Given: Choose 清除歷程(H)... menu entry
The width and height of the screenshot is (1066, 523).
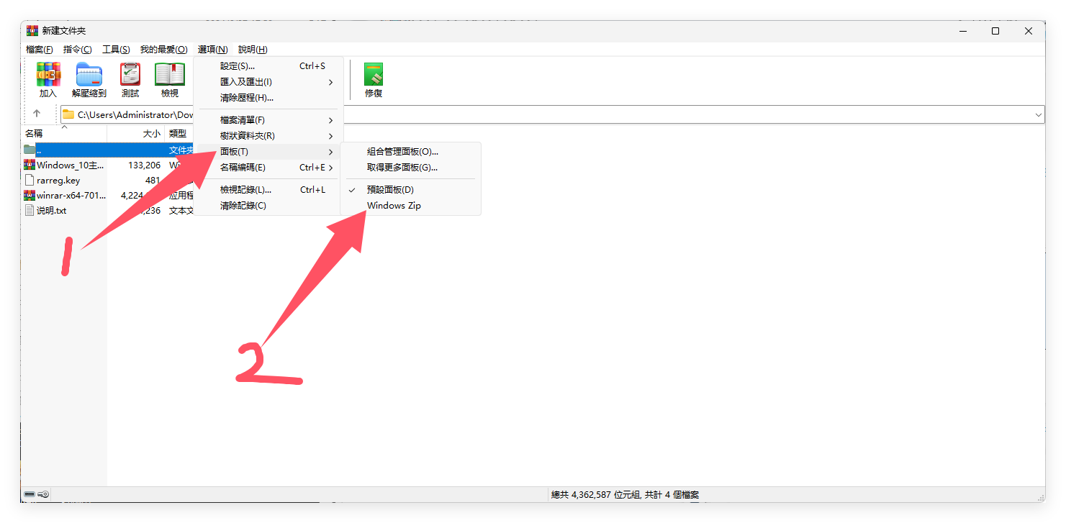Looking at the screenshot, I should [268, 98].
